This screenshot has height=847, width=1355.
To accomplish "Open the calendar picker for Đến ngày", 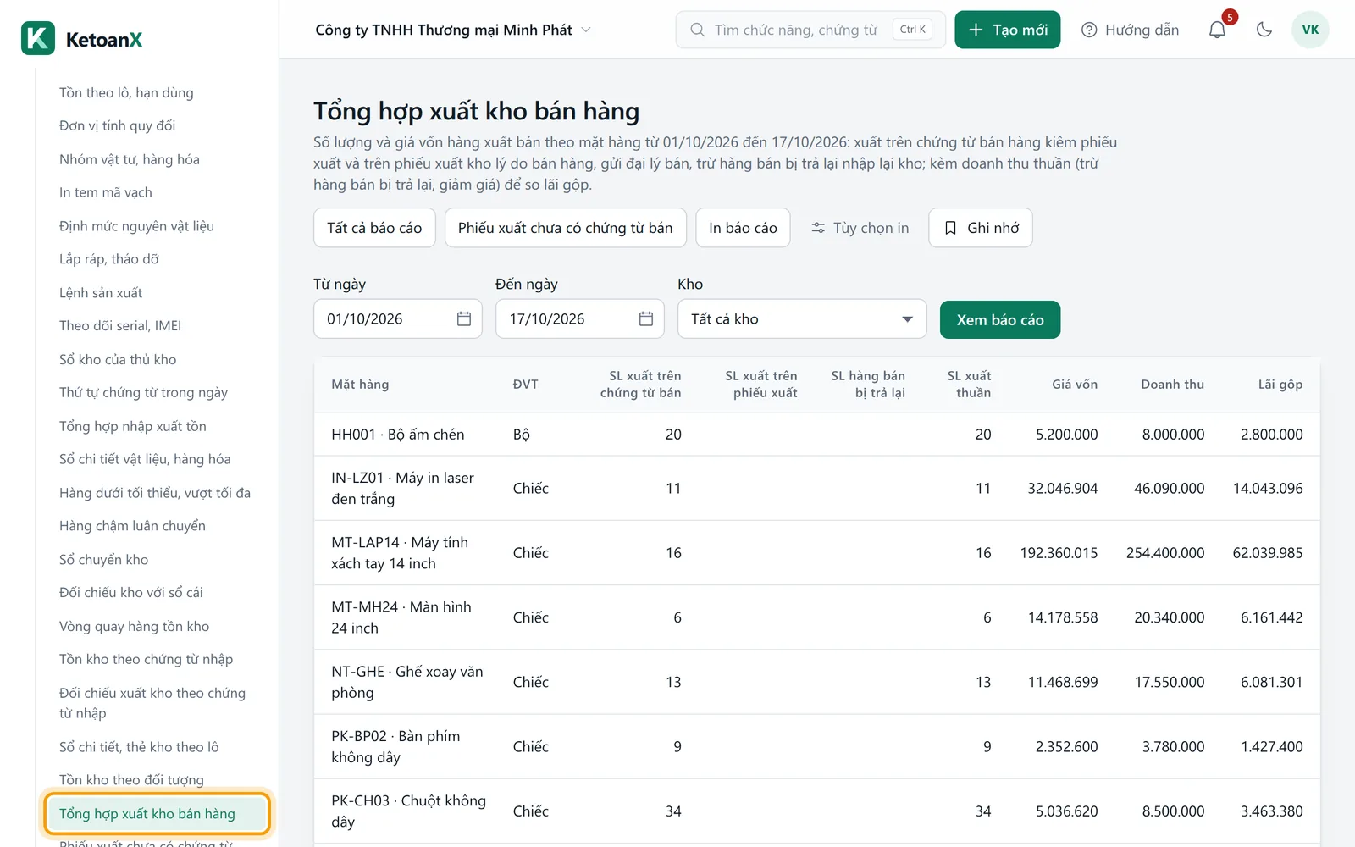I will pyautogui.click(x=646, y=318).
